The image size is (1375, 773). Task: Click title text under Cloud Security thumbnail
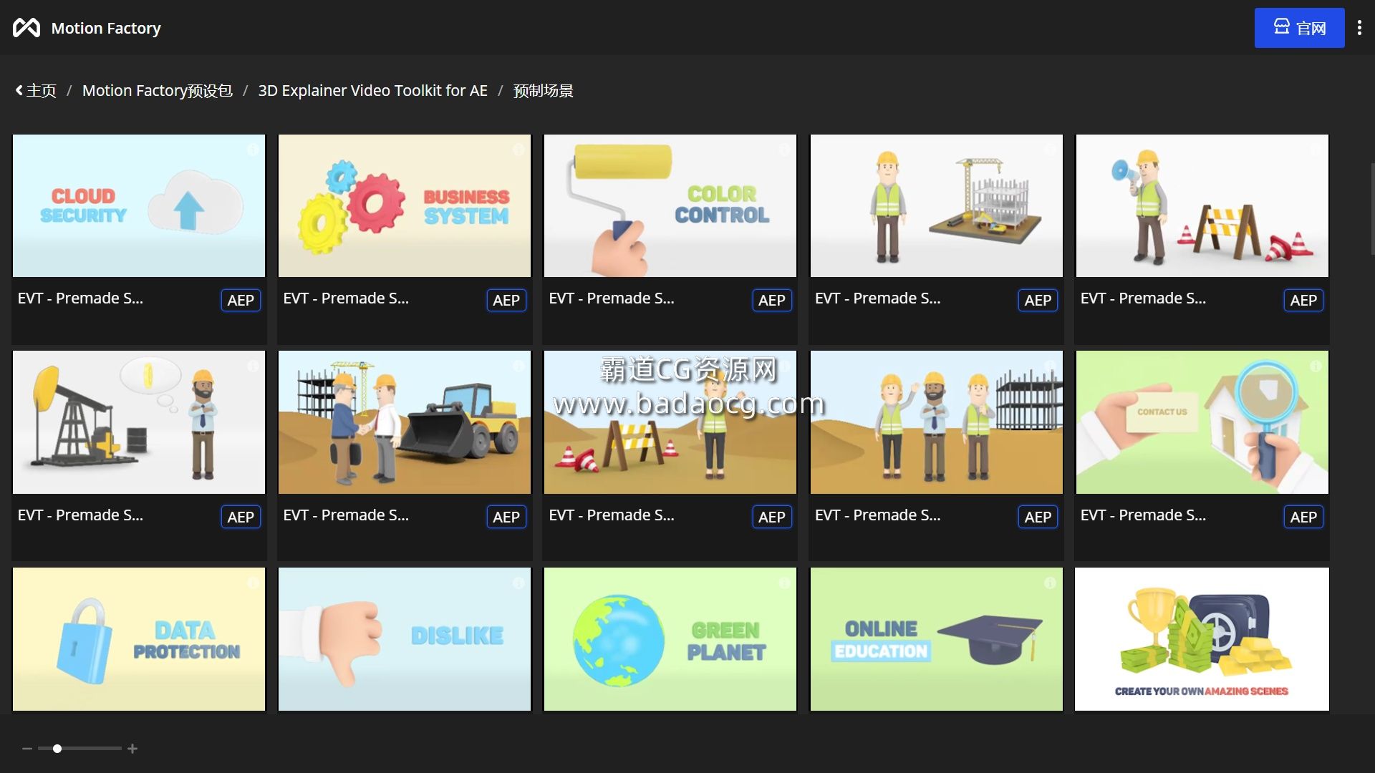[x=80, y=298]
